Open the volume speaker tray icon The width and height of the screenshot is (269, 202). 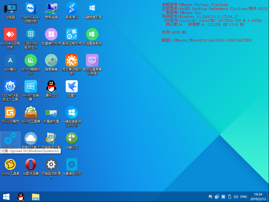[236, 197]
